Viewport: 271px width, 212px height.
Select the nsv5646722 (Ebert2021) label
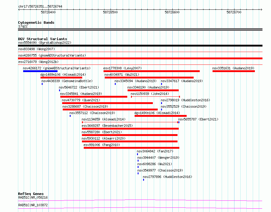[79, 87]
